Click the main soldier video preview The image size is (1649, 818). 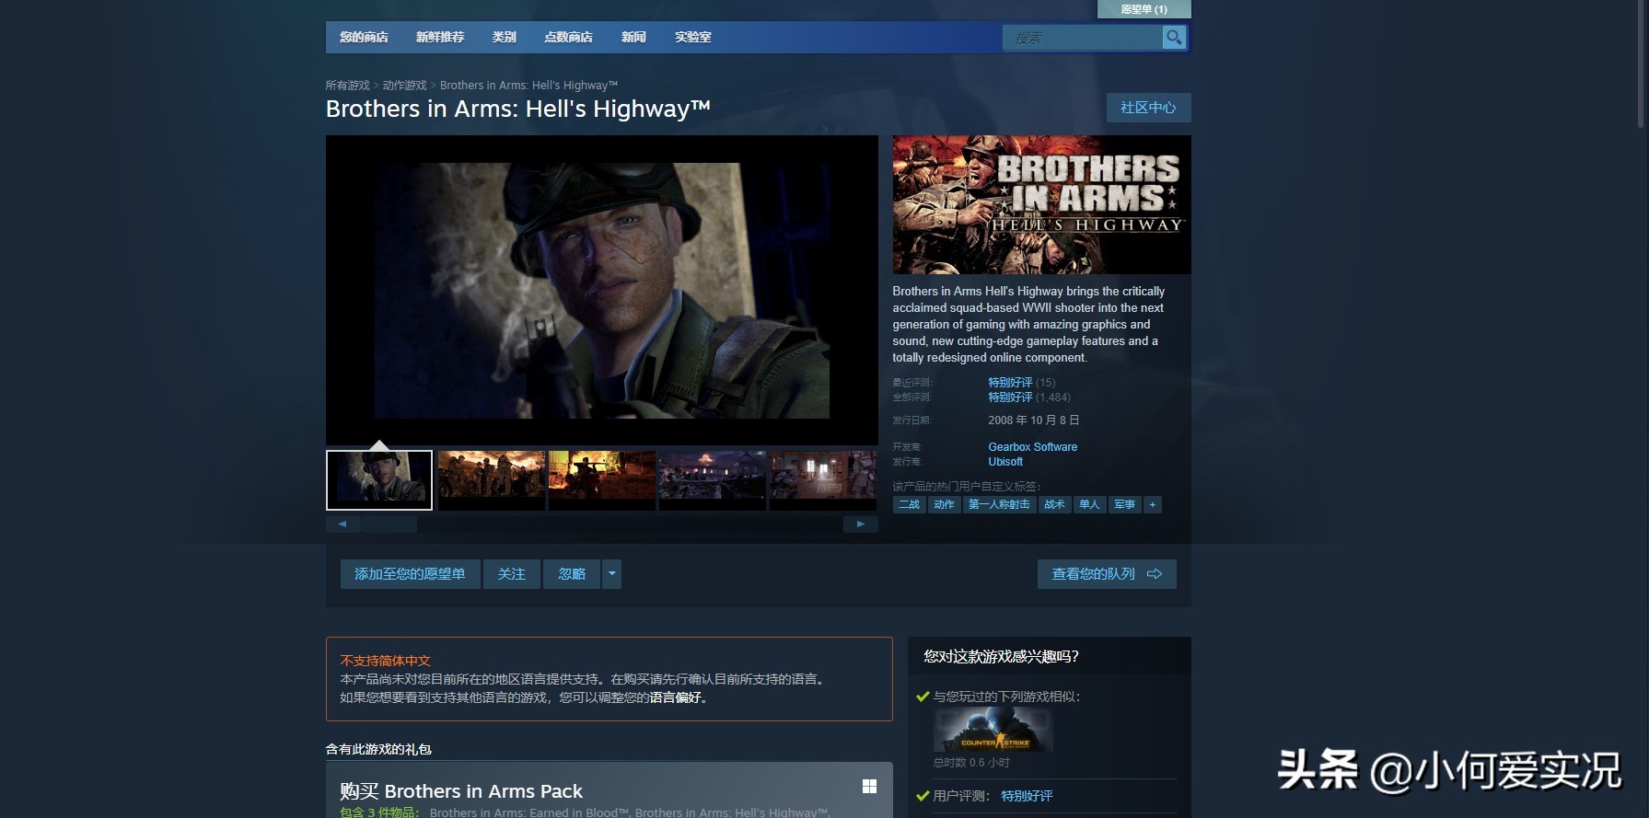[601, 290]
